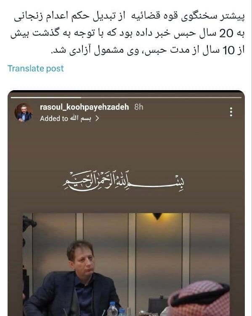Viewport: 252px width, 316px height.
Task: Click the unfilled part of story progress bar
Action: click(161, 98)
